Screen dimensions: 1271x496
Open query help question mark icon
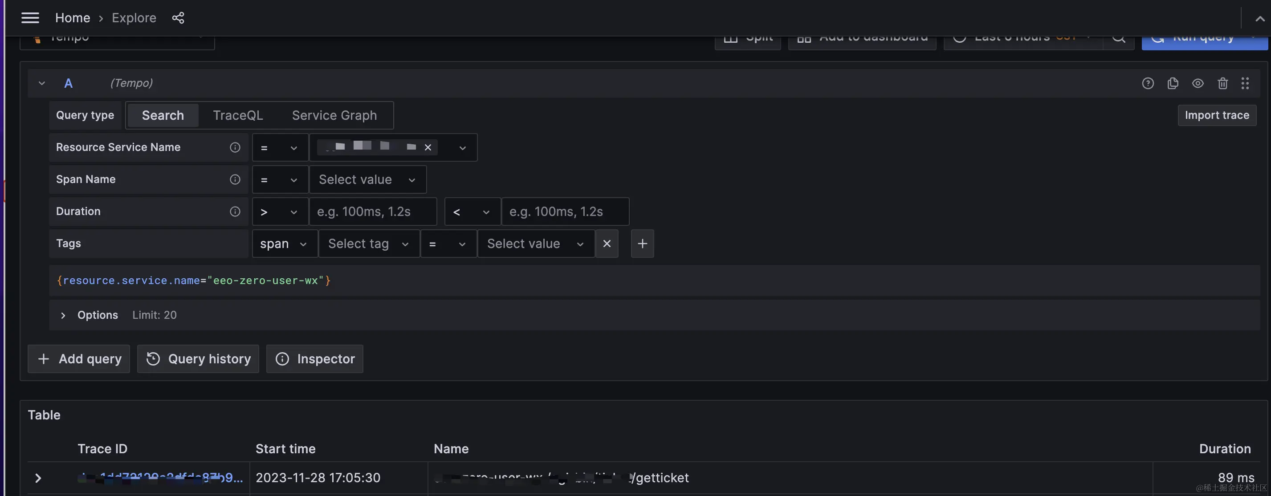1148,83
